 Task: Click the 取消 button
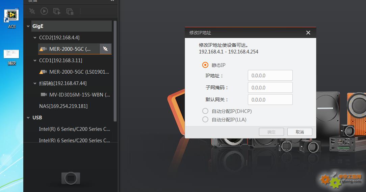(300, 132)
